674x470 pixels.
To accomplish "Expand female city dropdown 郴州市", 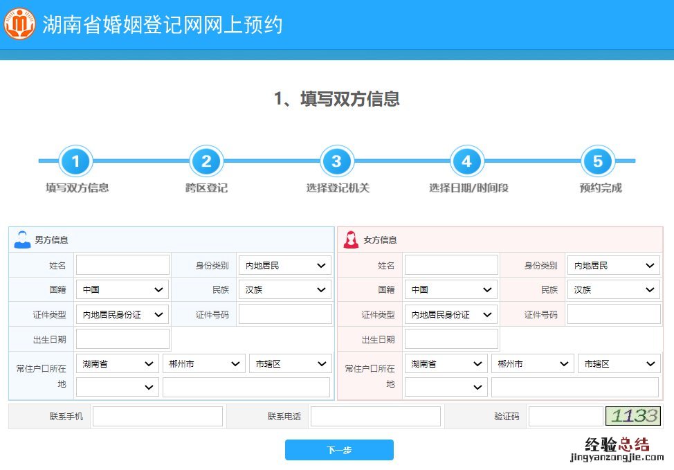I will [x=532, y=364].
